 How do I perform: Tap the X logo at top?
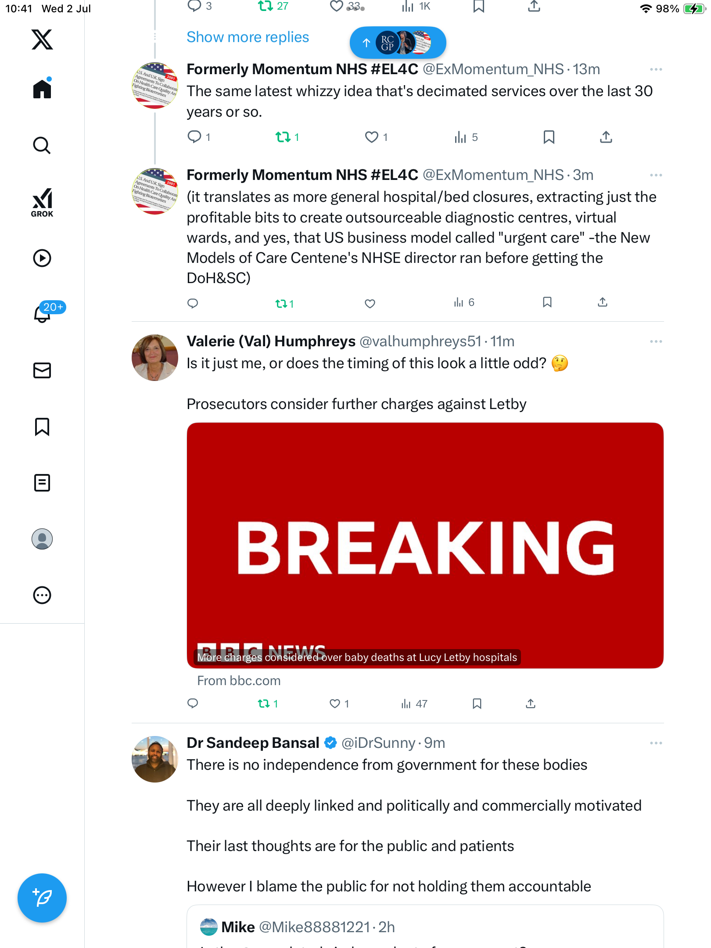pos(42,39)
